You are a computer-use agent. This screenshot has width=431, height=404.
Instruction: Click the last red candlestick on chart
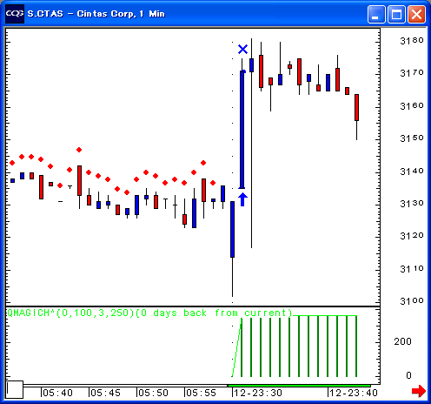(x=356, y=107)
